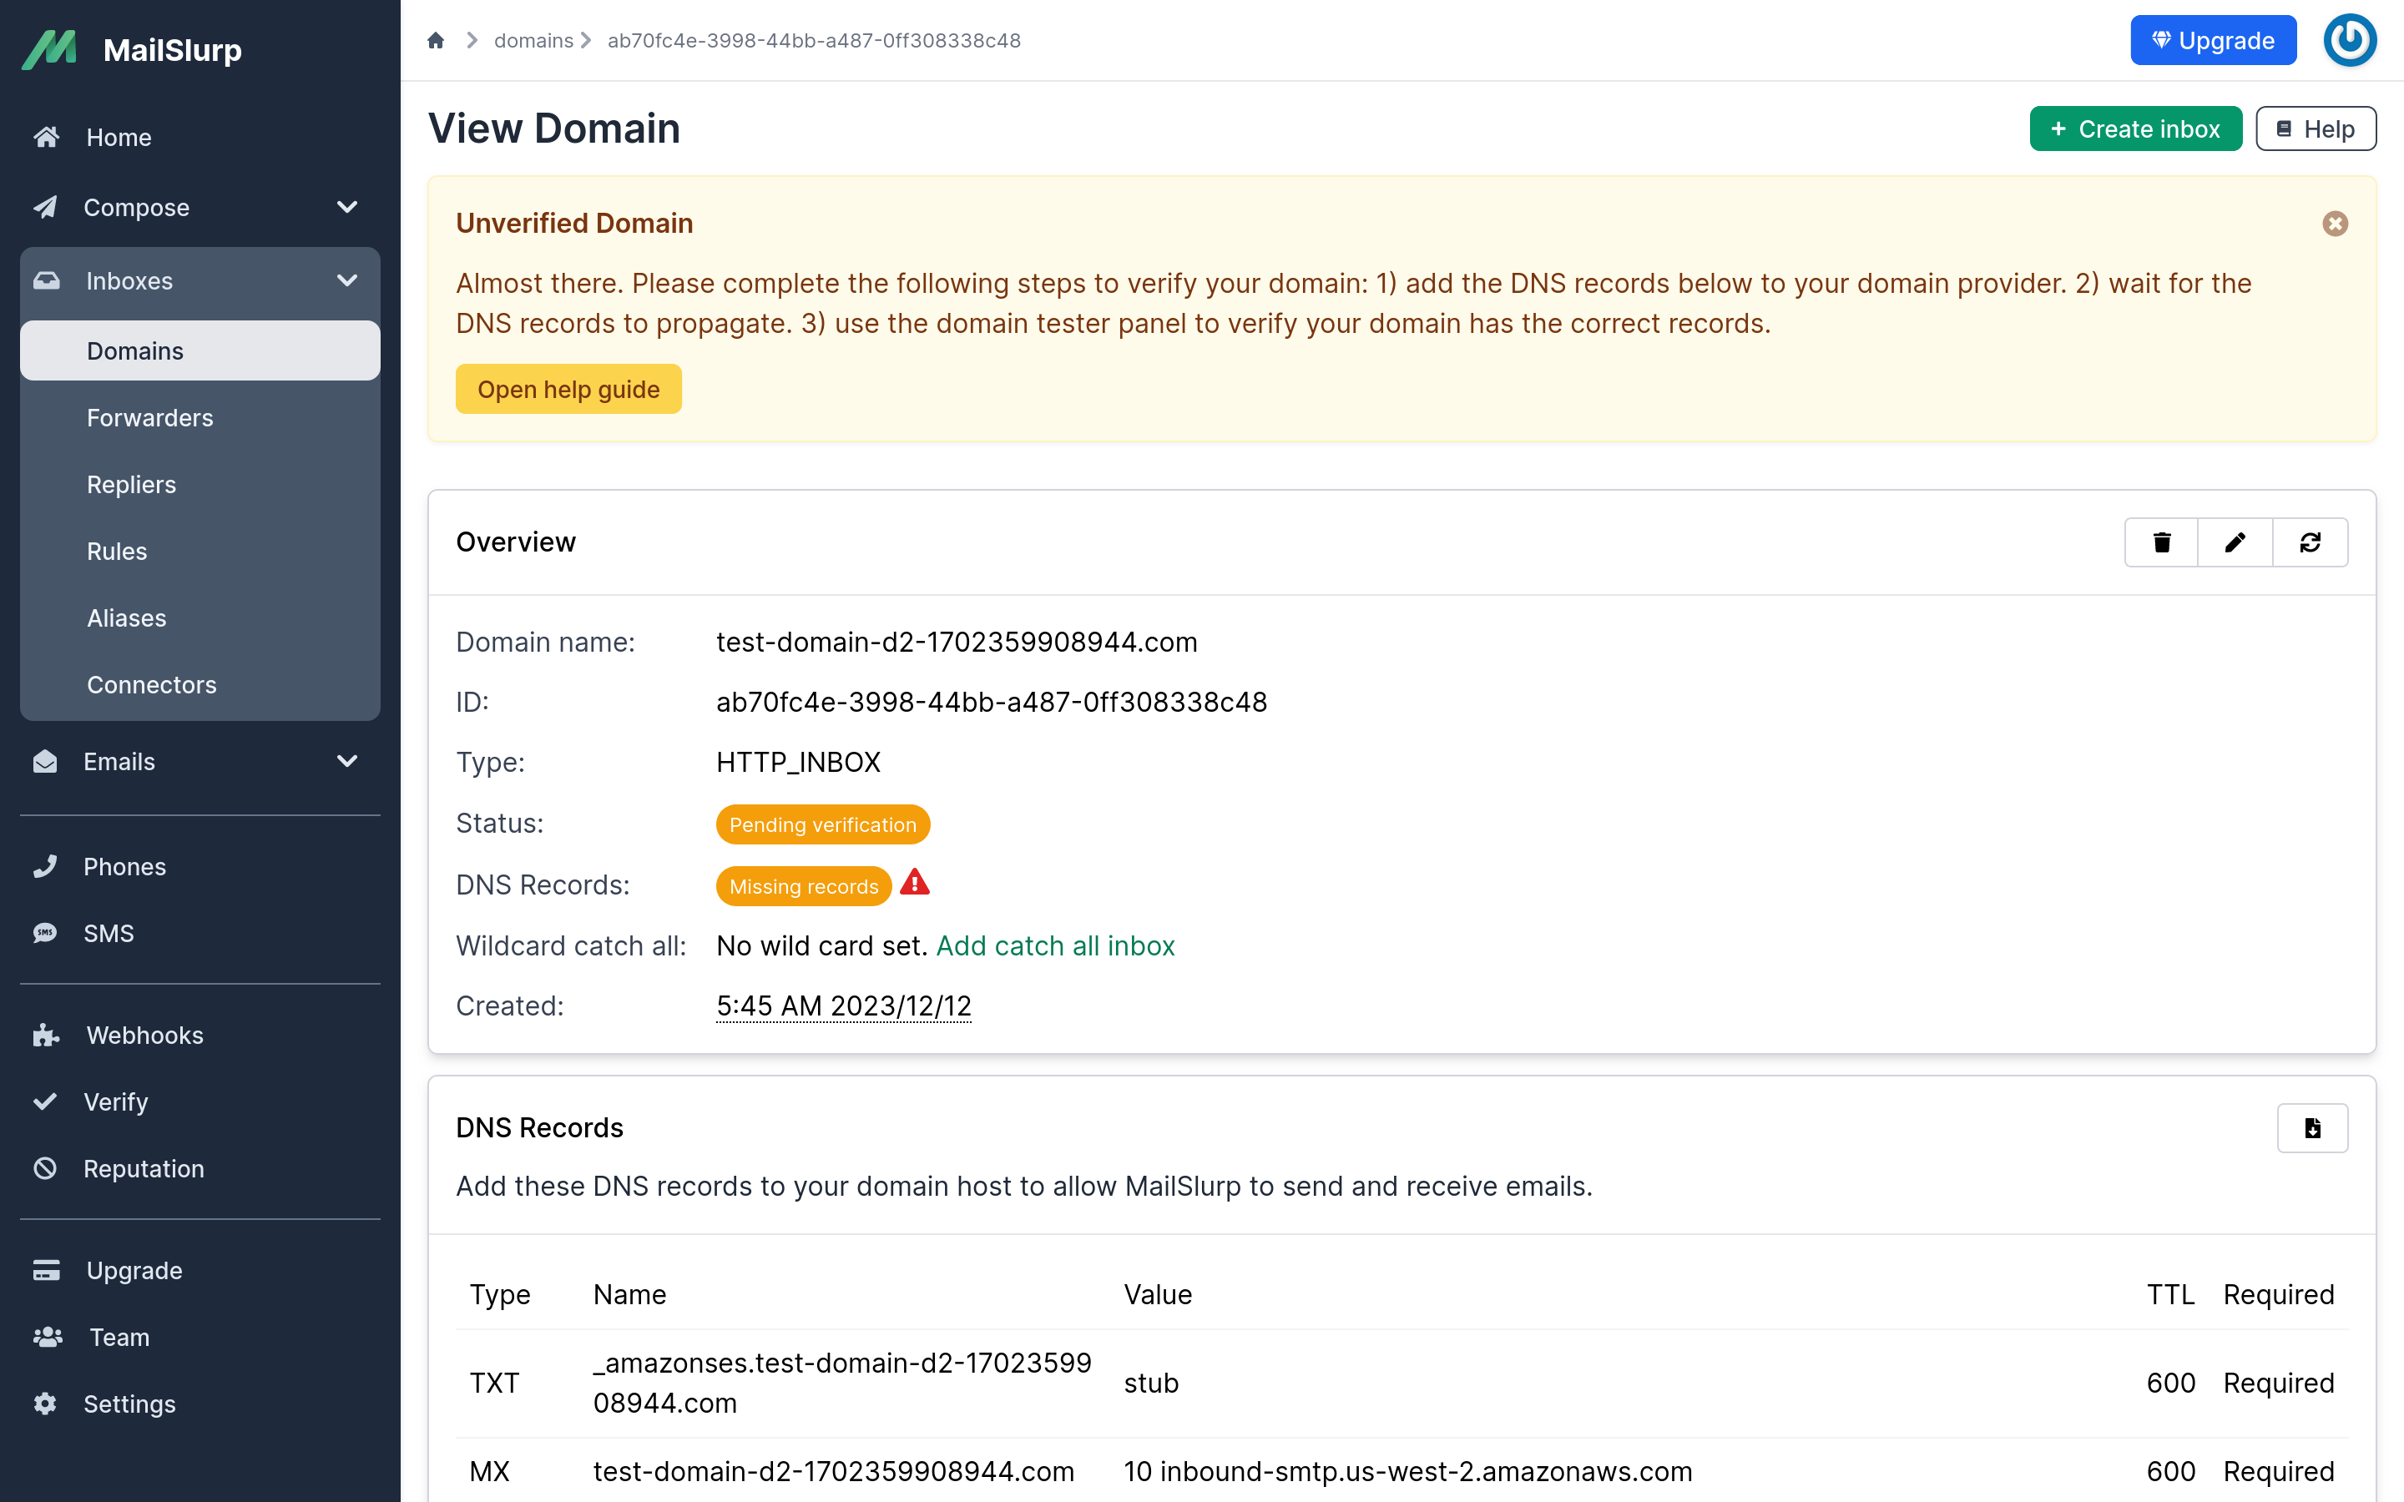Screen dimensions: 2404x1502
Task: Click the export icon in DNS Records panel
Action: point(2313,1127)
